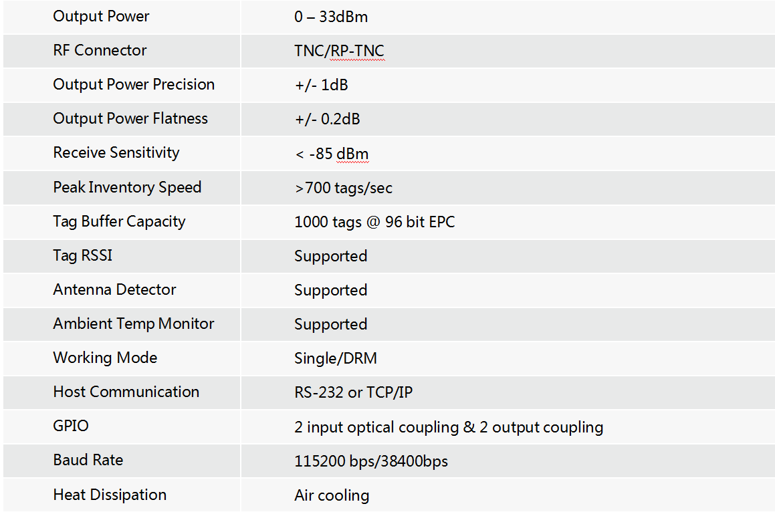This screenshot has width=775, height=512.
Task: Click the Receive Sensitivity label
Action: [116, 152]
